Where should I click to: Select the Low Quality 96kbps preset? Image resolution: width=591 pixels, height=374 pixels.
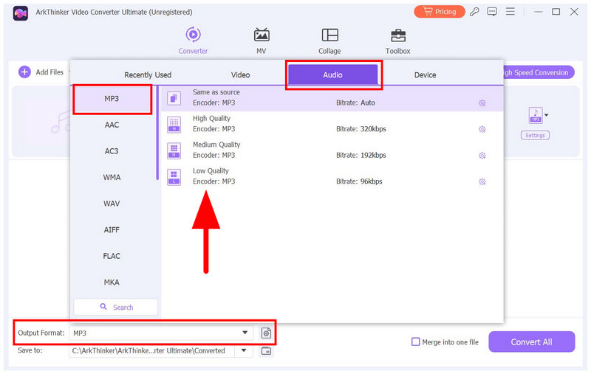(332, 177)
